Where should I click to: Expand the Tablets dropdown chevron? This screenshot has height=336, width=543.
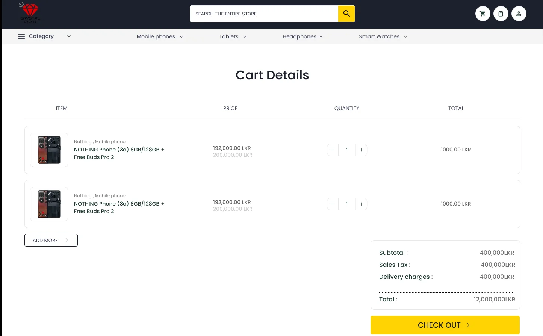click(245, 36)
